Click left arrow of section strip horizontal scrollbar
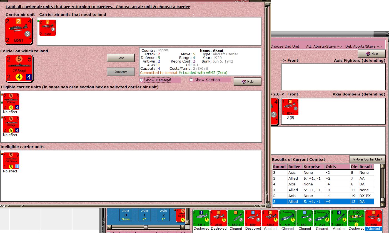The height and width of the screenshot is (233, 389). coord(109,227)
